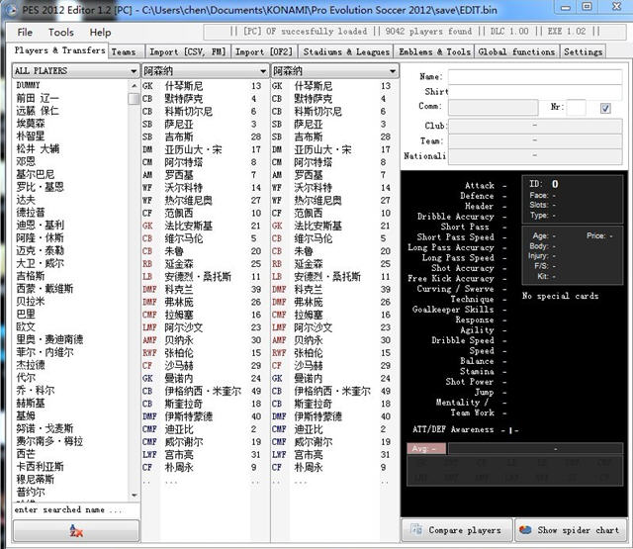Screen dimensions: 633x549
Task: Select CF 朴周永 in right list
Action: tap(334, 468)
